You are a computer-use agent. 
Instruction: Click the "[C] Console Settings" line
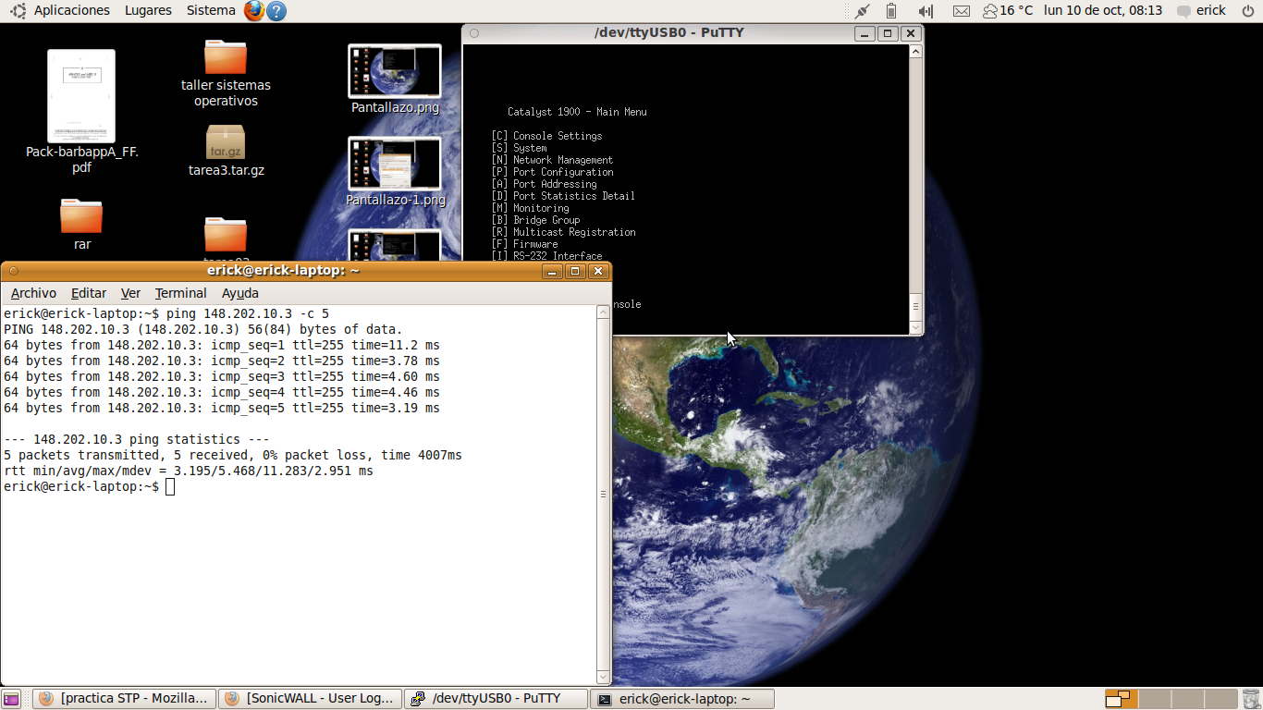point(546,136)
